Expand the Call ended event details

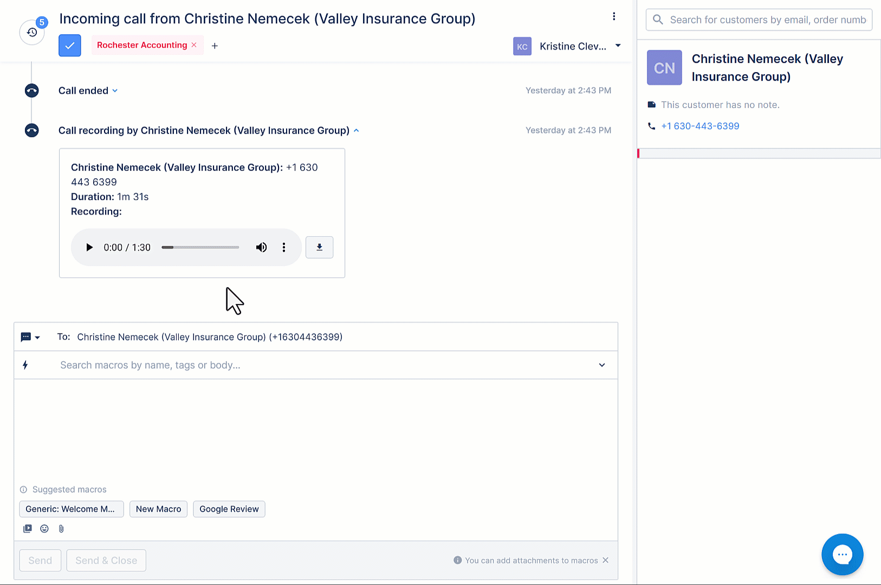114,91
